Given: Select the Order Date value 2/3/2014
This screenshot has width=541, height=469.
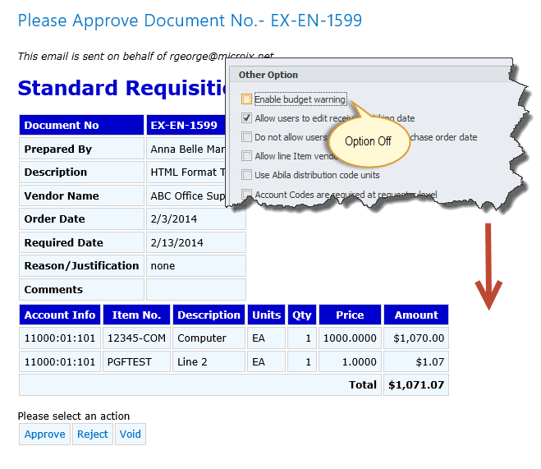Looking at the screenshot, I should [195, 219].
